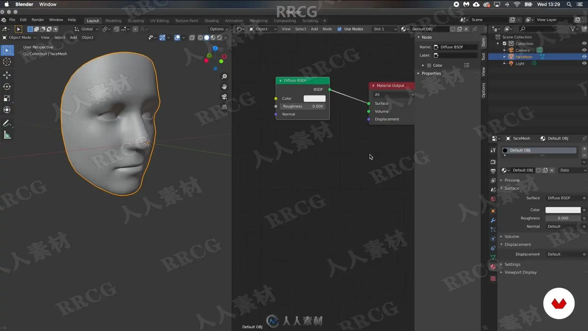
Task: Select the Annotate pencil tool
Action: (x=7, y=123)
